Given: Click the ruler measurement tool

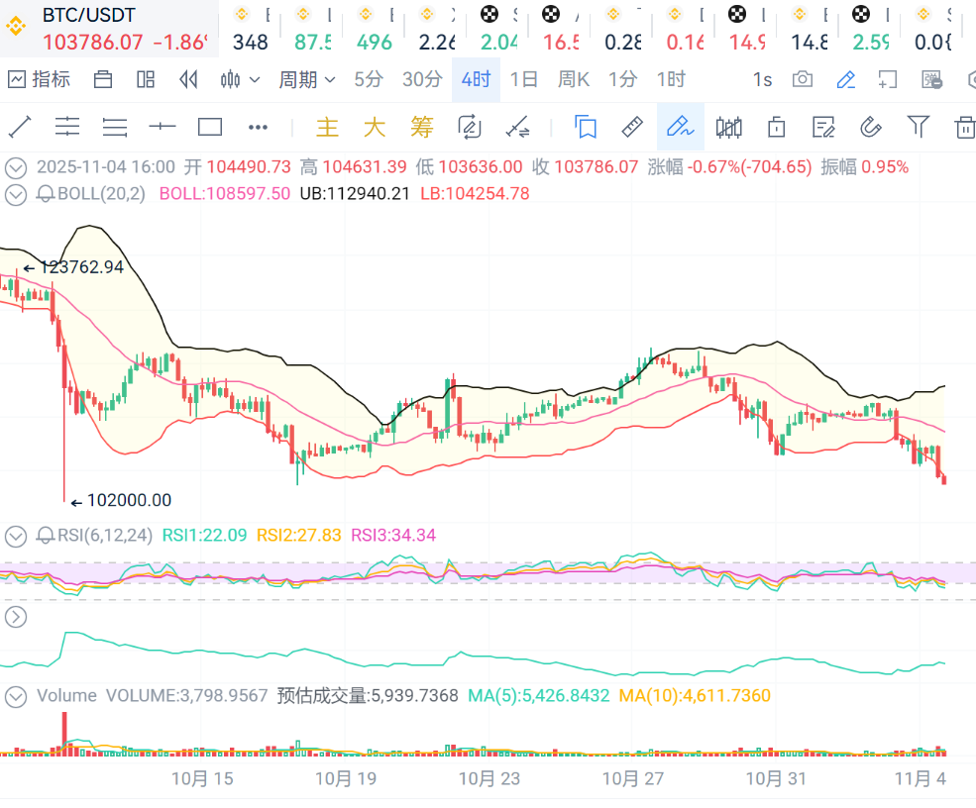Looking at the screenshot, I should pos(632,127).
